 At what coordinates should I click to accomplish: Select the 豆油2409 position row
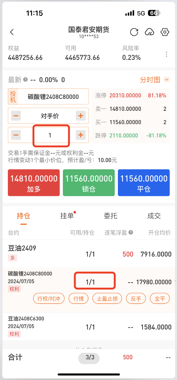click(x=88, y=253)
